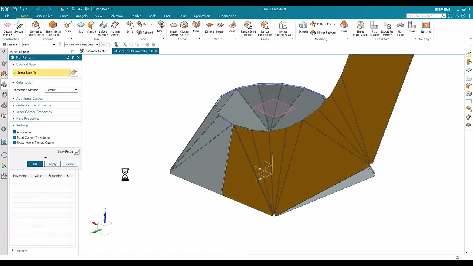Reset the Flat Pattern dialog
This screenshot has width=473, height=266.
coord(68,58)
